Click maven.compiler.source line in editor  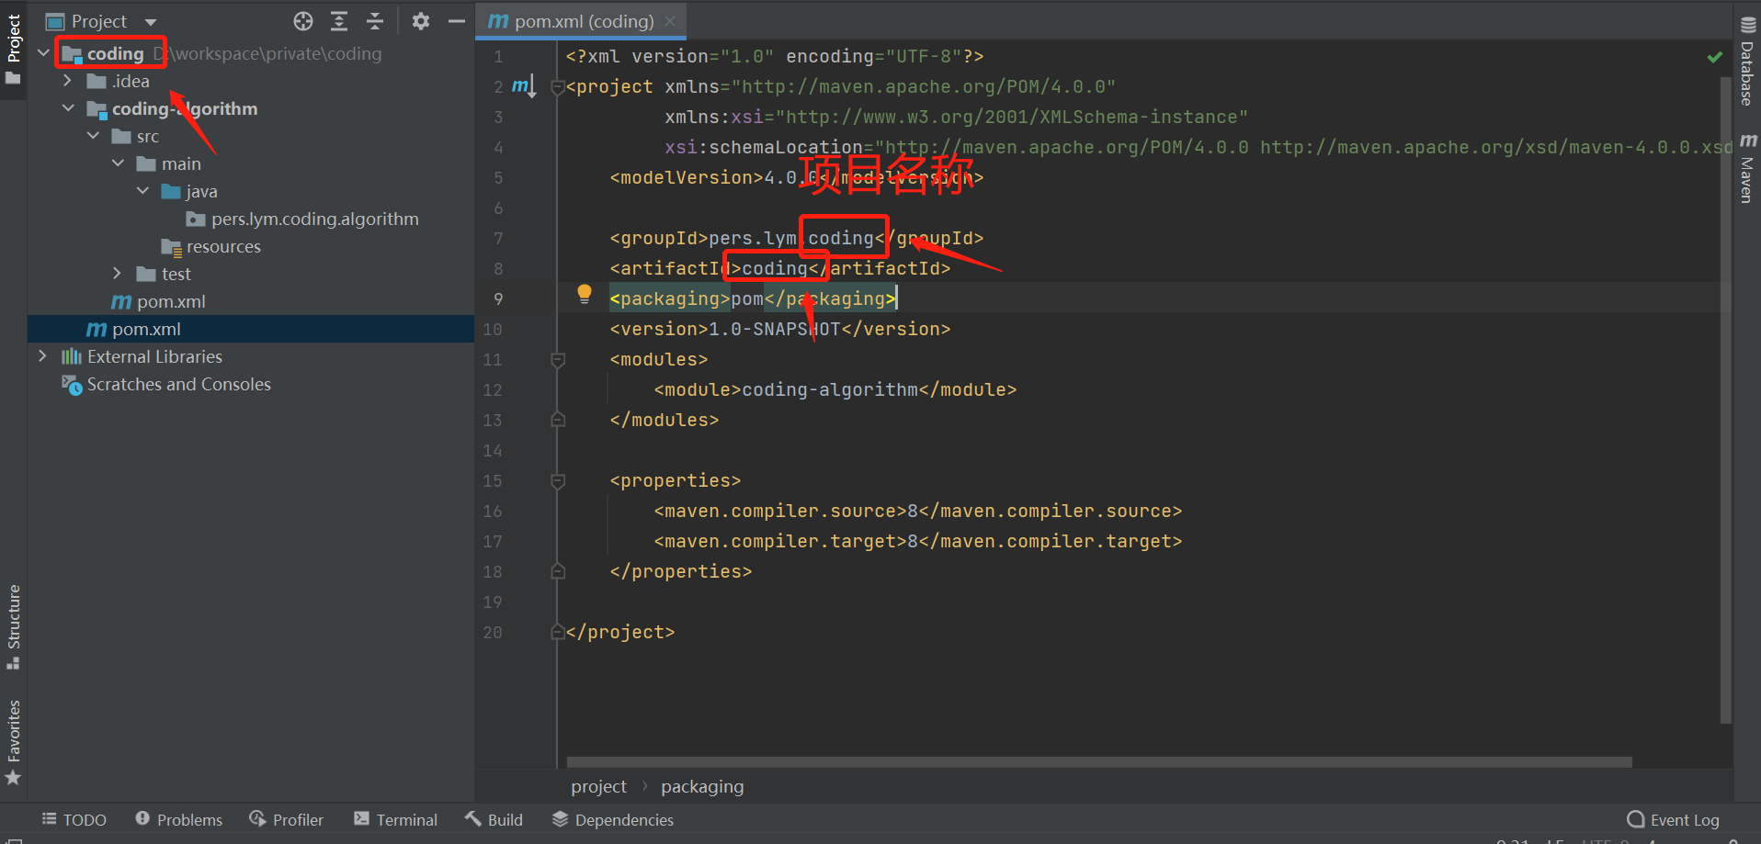(x=918, y=511)
